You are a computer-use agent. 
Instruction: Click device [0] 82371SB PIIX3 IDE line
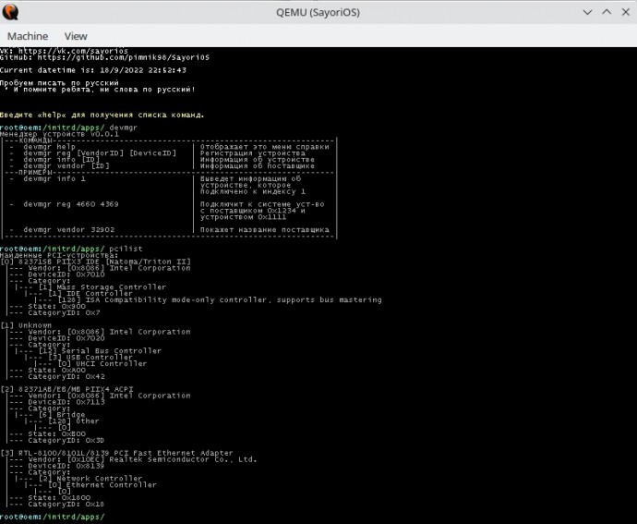95,262
